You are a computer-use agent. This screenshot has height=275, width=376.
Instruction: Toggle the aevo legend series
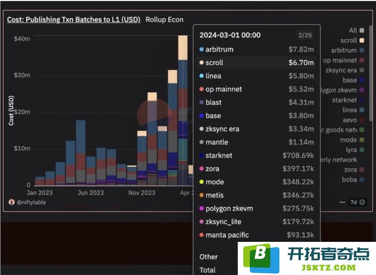point(353,120)
